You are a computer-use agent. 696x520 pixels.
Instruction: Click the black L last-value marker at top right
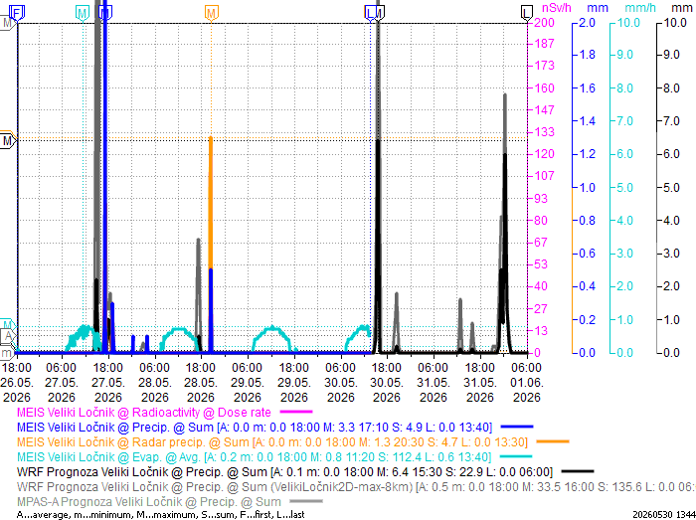point(526,13)
